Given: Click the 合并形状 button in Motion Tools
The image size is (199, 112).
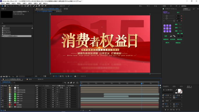Looking at the screenshot, I should [173, 39].
